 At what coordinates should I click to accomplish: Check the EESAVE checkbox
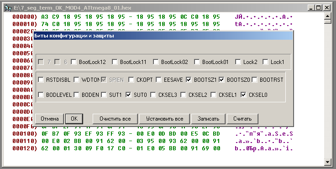tap(158, 80)
